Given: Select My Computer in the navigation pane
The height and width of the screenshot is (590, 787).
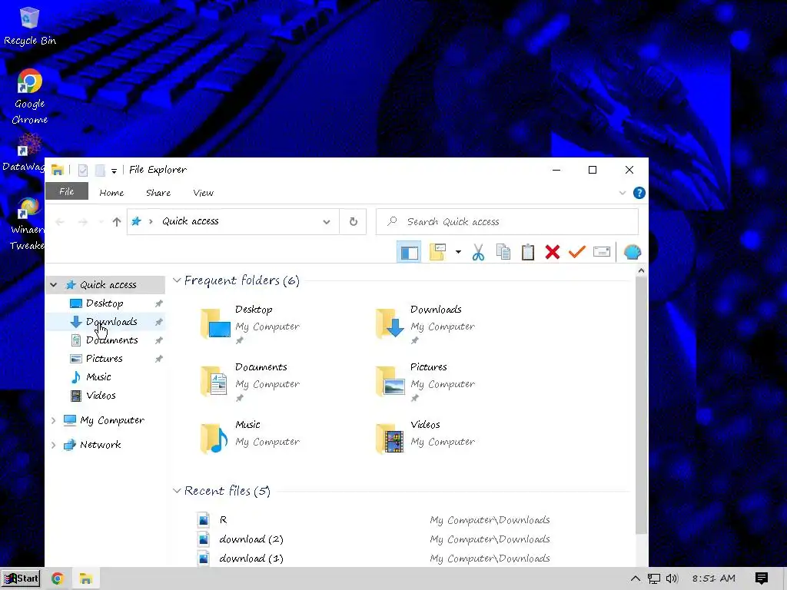Looking at the screenshot, I should tap(112, 420).
